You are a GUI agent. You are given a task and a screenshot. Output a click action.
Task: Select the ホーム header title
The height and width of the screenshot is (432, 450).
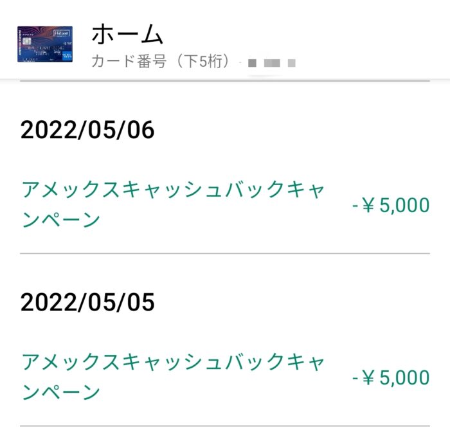pos(127,34)
